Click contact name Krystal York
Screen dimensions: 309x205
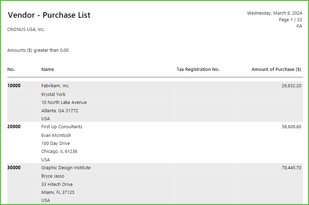[x=53, y=95]
